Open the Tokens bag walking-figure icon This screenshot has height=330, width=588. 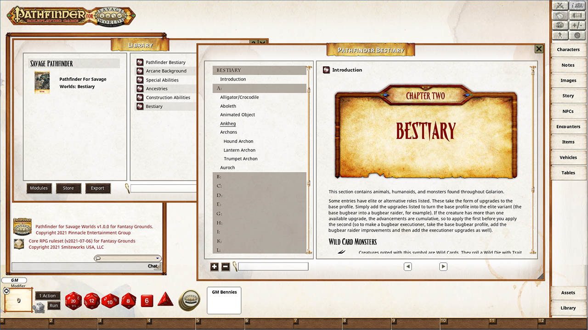point(560,35)
